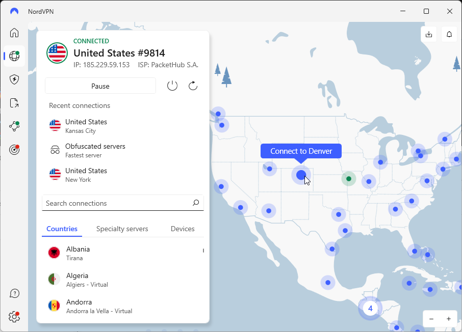
Task: Open the notifications bell icon
Action: coord(449,34)
